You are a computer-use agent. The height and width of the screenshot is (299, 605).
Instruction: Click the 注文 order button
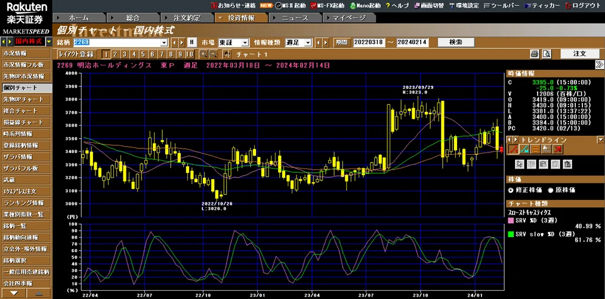[579, 54]
